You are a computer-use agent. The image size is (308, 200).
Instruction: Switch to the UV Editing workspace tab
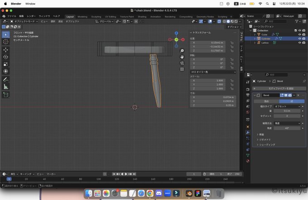[x=111, y=17]
